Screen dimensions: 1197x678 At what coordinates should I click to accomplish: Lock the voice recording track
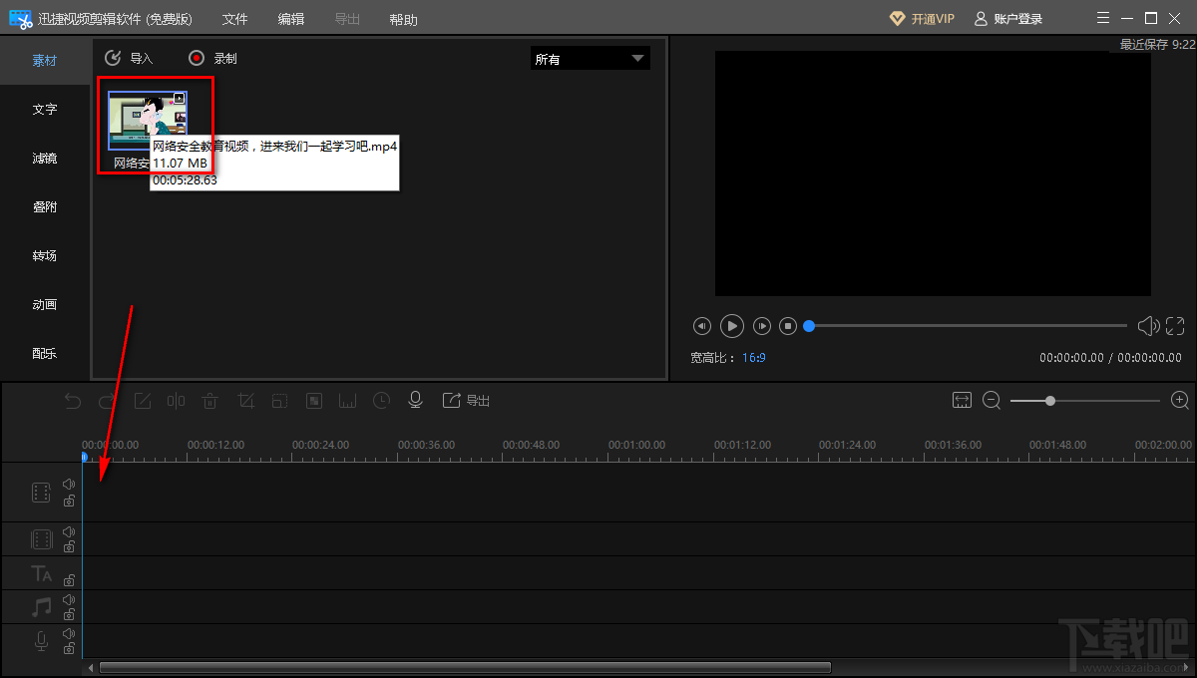69,648
